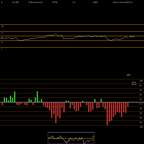Screen dimensions: 144x144
Task: Select the "SI & MR" header text
Action: (x=15, y=2)
